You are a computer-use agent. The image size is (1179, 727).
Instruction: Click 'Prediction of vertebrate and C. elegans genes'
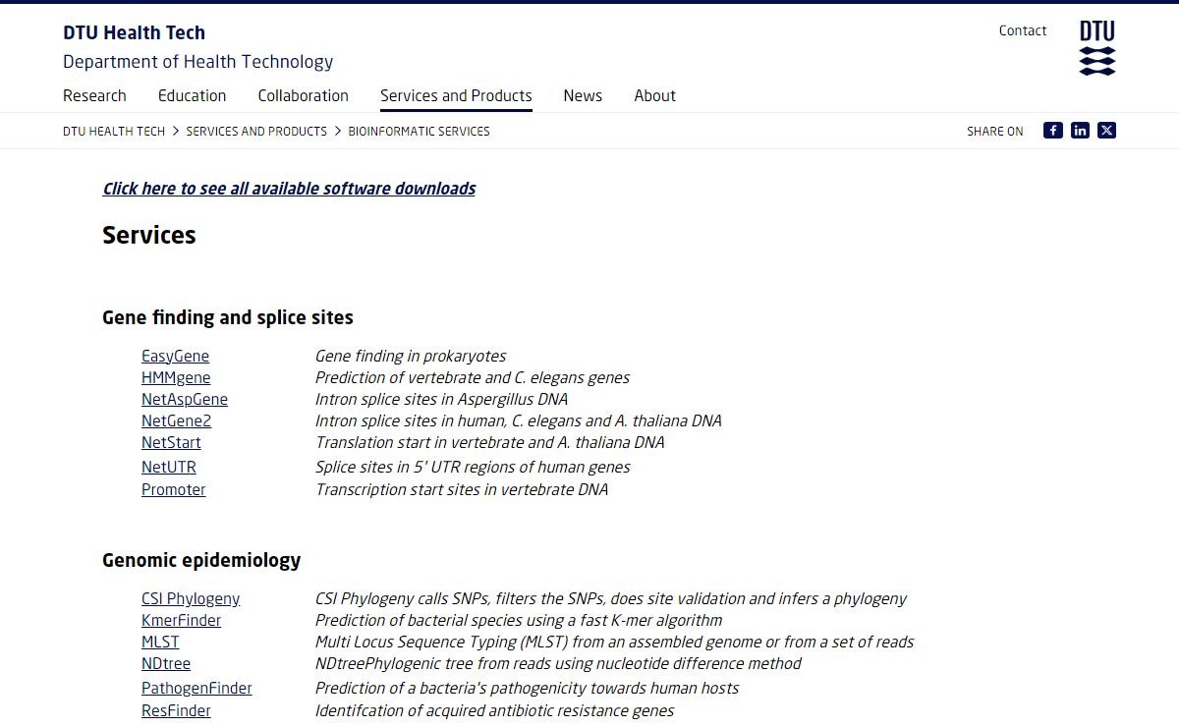(473, 377)
